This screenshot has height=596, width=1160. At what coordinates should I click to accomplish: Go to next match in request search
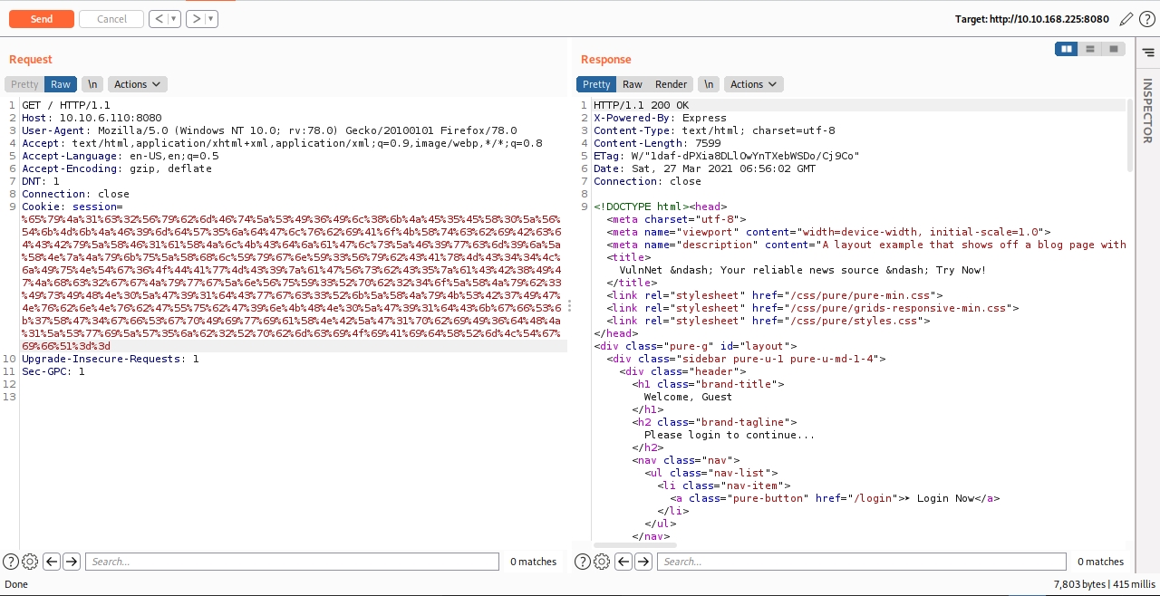(72, 562)
